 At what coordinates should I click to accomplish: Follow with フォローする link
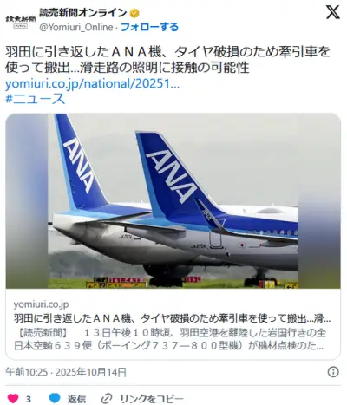coord(149,27)
